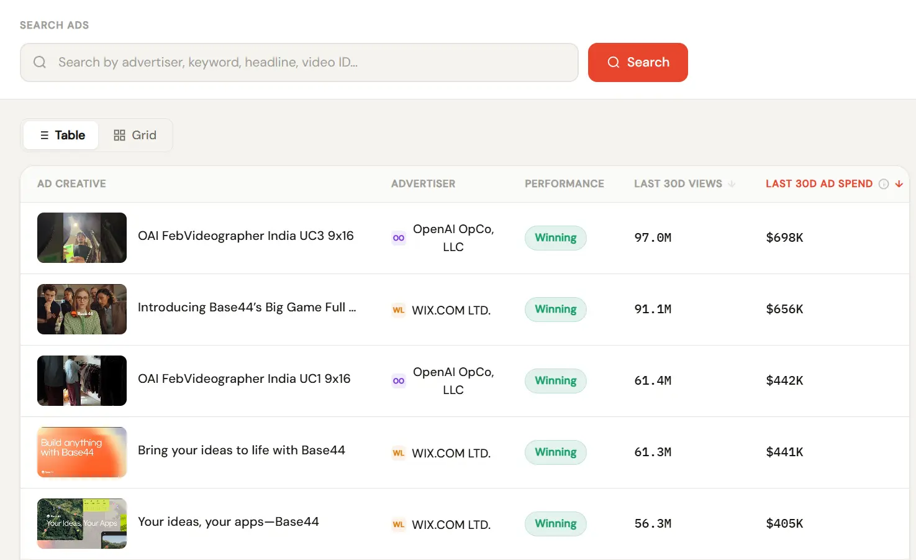The image size is (916, 560).
Task: Select OpenAI OpCo, LLC in the UC3 row
Action: [x=453, y=237]
